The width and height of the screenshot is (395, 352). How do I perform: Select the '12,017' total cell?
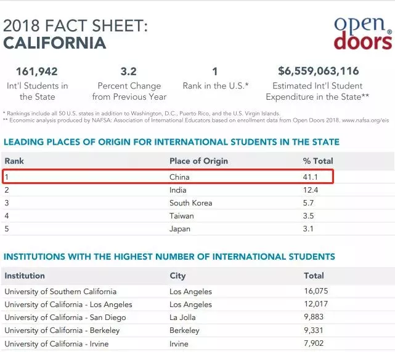tap(316, 304)
